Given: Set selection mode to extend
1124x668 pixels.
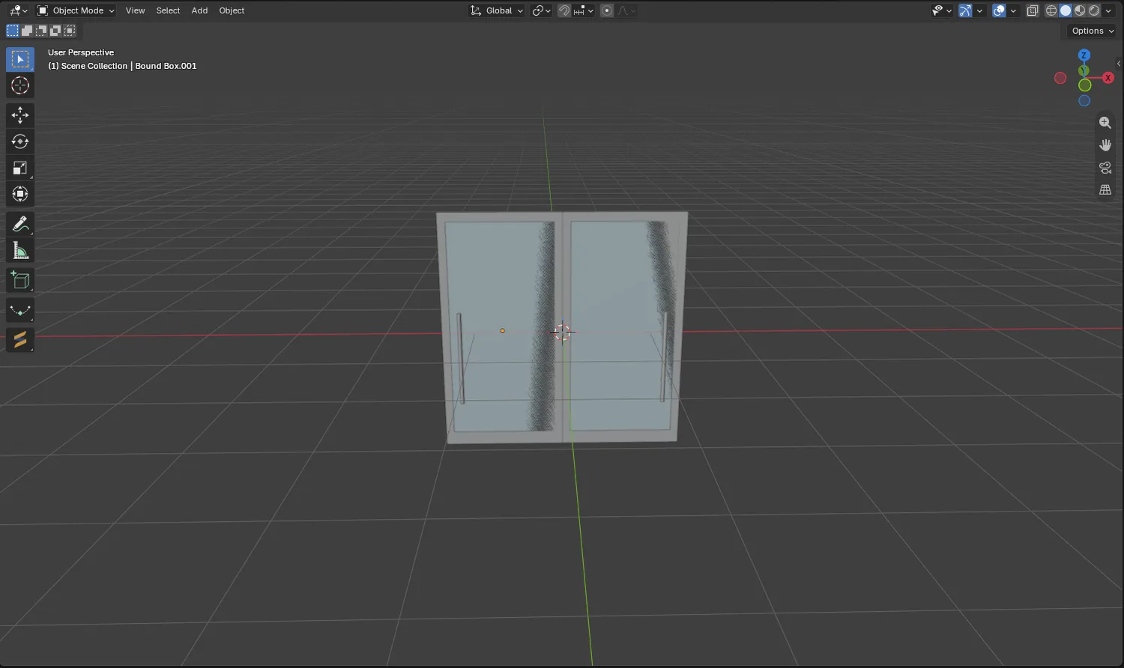Looking at the screenshot, I should click(27, 31).
